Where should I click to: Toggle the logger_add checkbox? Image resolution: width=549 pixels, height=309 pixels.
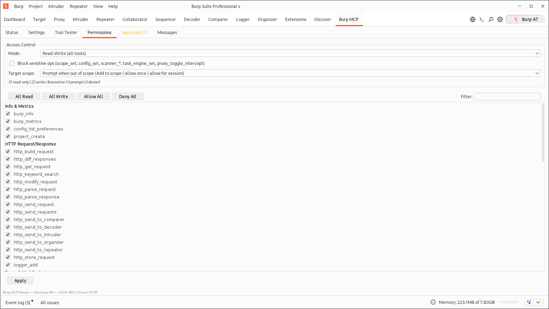8,265
